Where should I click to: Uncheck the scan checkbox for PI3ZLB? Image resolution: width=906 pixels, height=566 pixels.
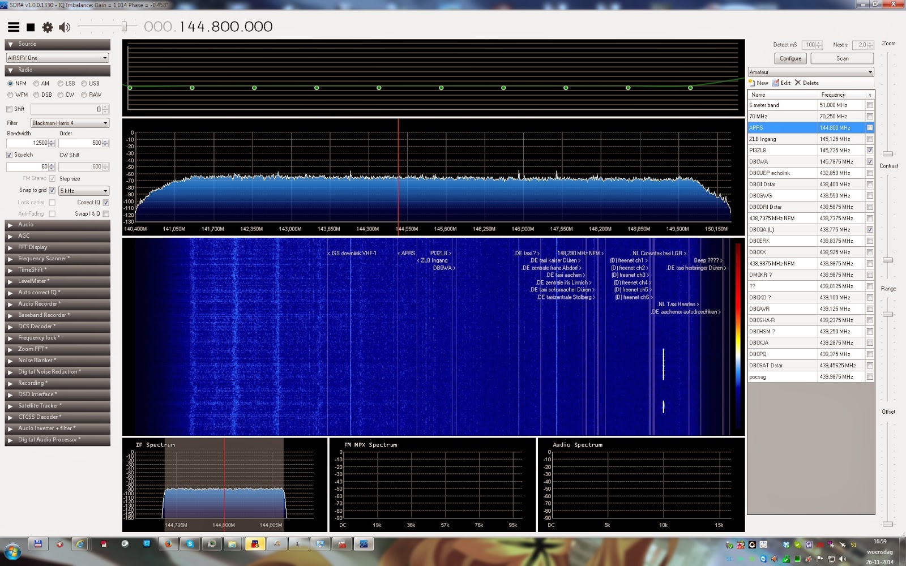pos(870,150)
